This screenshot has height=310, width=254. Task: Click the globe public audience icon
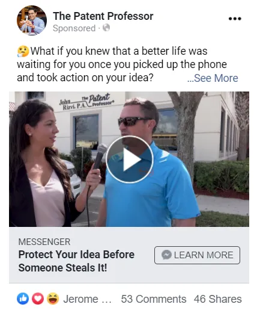point(106,28)
